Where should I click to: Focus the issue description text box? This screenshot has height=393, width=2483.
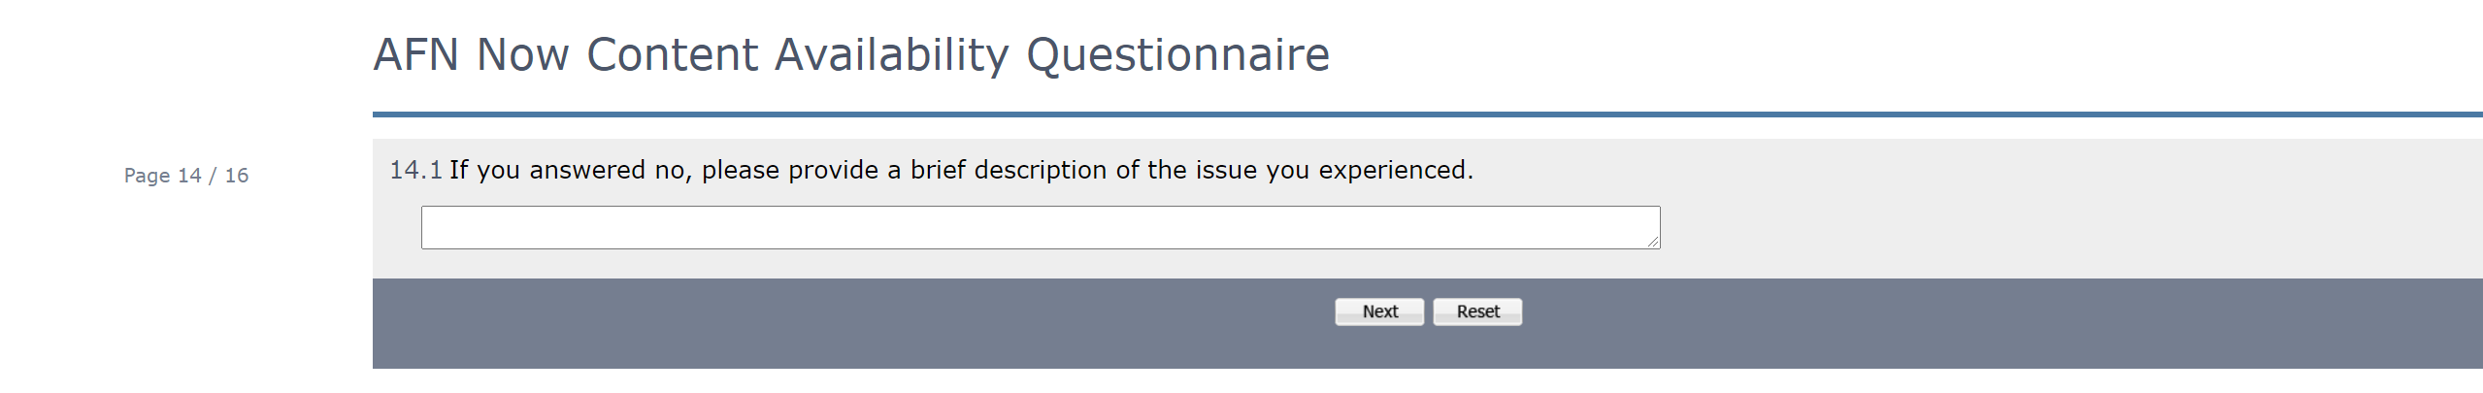click(1039, 227)
